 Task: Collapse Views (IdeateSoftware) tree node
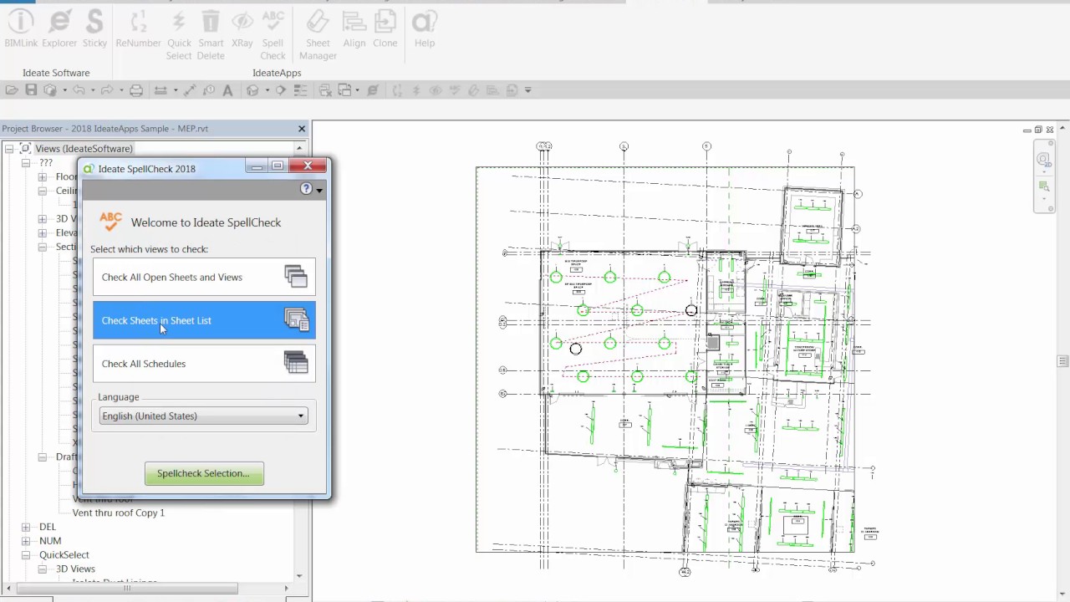pos(9,149)
